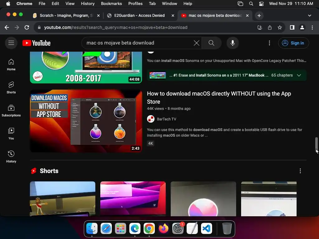Switch to E2Guardian Access Denied tab
Viewport: 319px width, 239px height.
tap(139, 16)
